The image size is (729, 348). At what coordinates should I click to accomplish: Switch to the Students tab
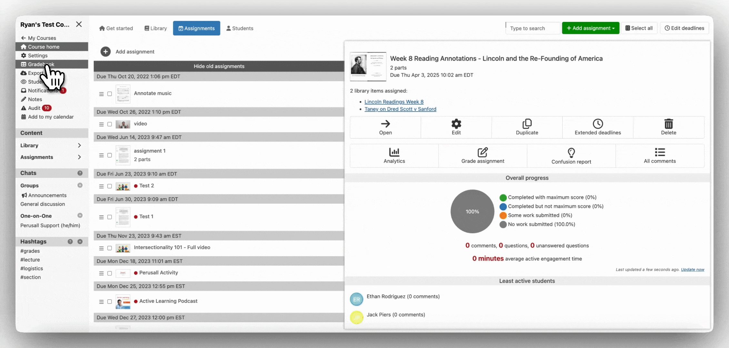[240, 28]
